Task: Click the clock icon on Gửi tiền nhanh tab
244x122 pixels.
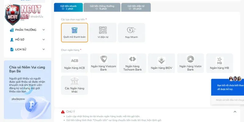Action: point(63,9)
